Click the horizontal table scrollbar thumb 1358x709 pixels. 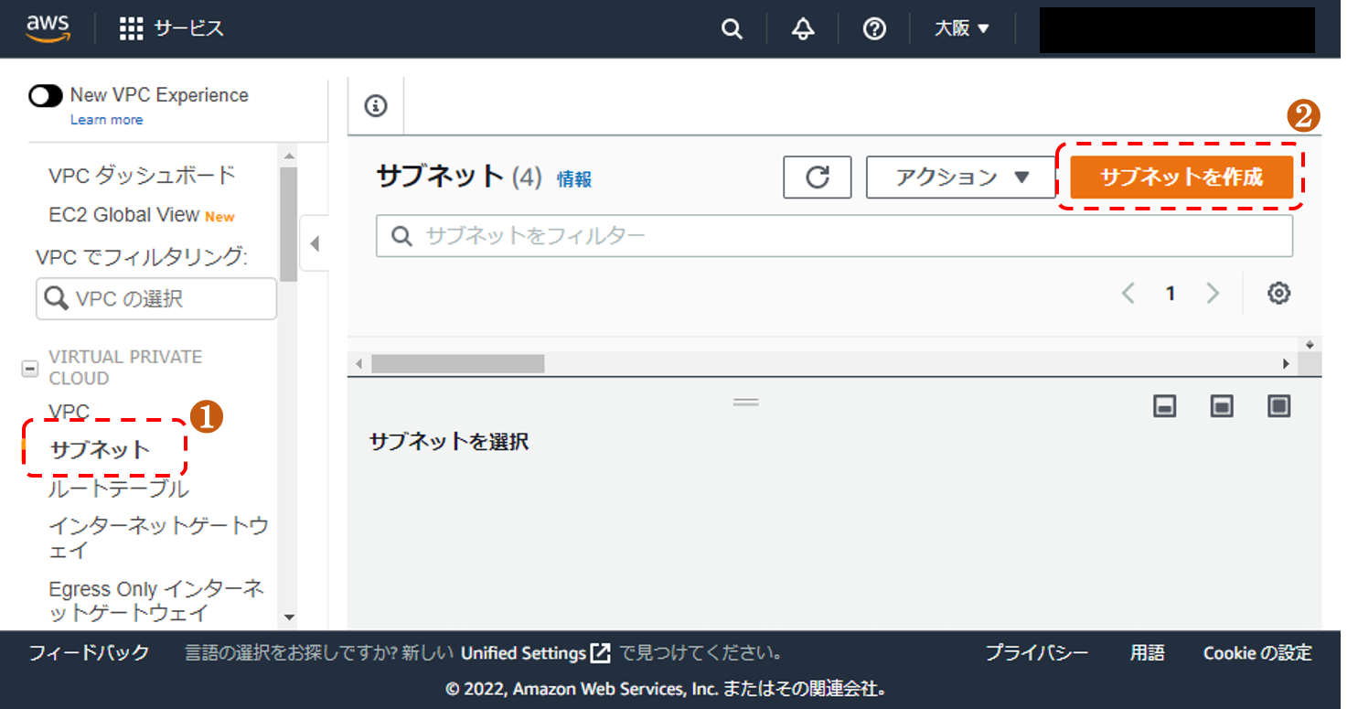pos(457,364)
